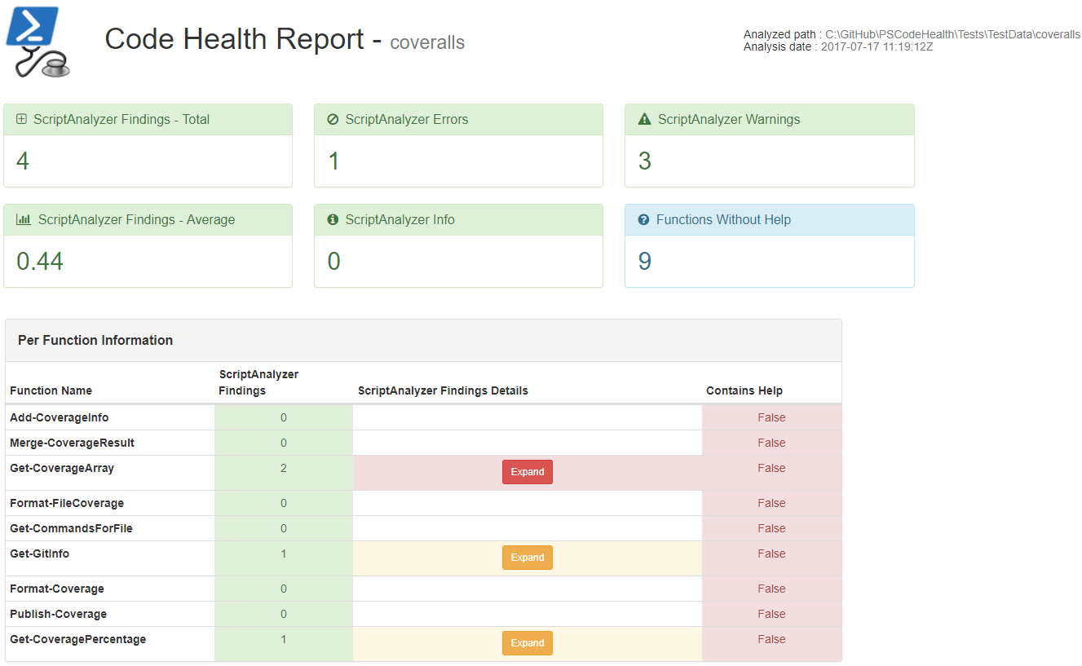Image resolution: width=1082 pixels, height=666 pixels.
Task: Click the Function Name column header
Action: (x=51, y=390)
